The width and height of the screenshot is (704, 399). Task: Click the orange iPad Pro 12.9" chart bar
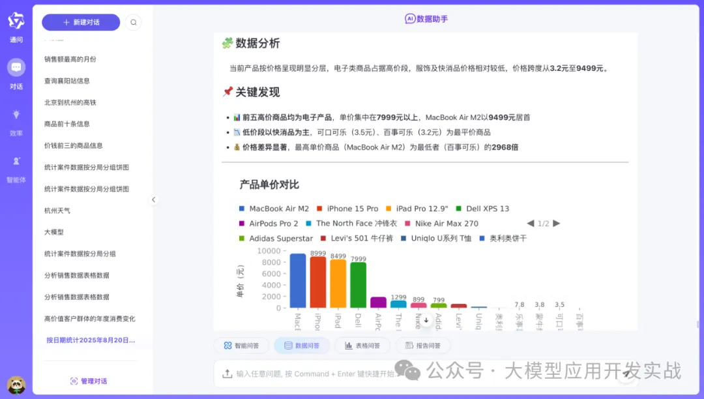(338, 284)
